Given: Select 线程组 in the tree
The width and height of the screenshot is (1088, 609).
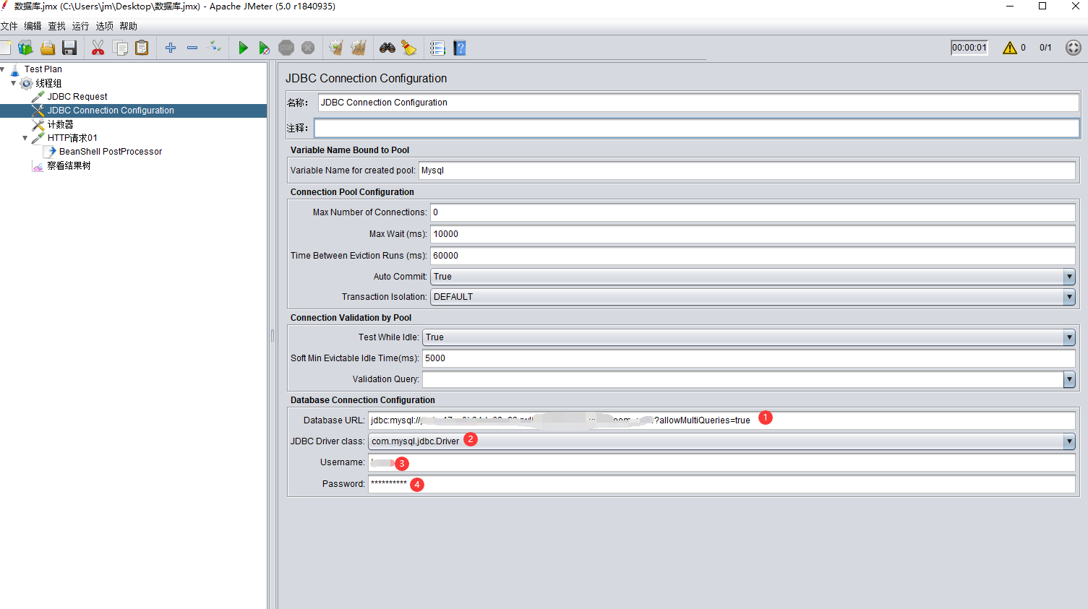Looking at the screenshot, I should (48, 83).
